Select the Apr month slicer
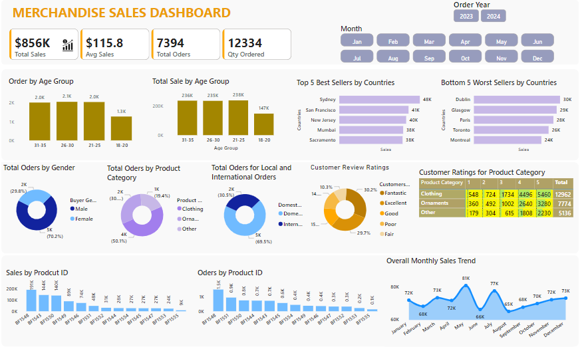Image resolution: width=582 pixels, height=349 pixels. (x=465, y=41)
